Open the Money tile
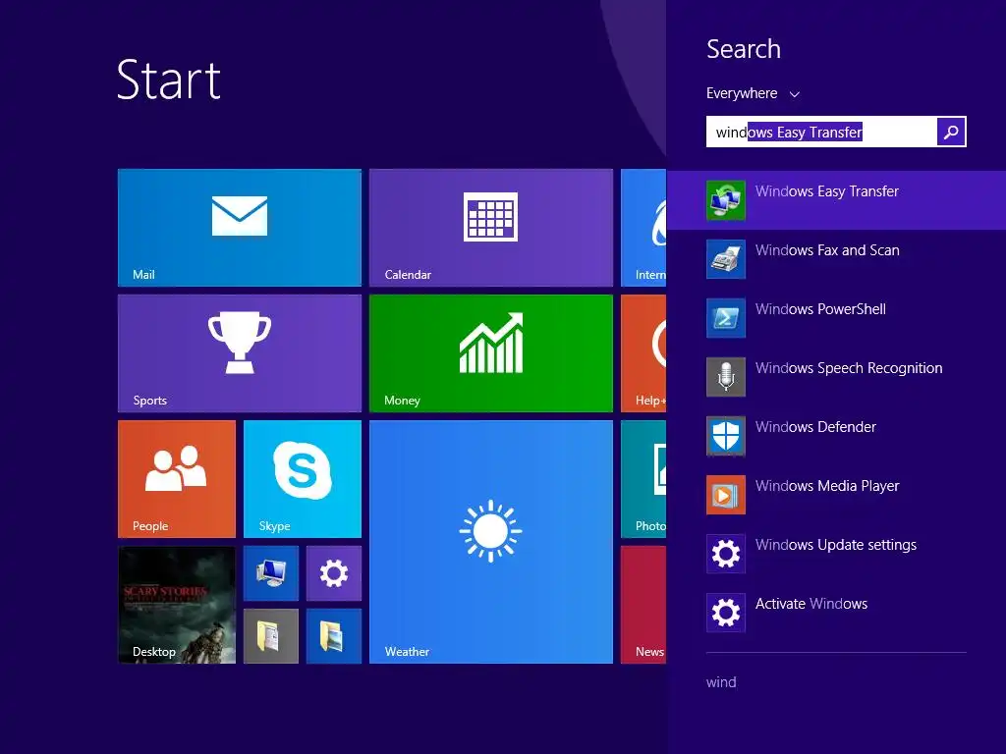 [x=491, y=353]
